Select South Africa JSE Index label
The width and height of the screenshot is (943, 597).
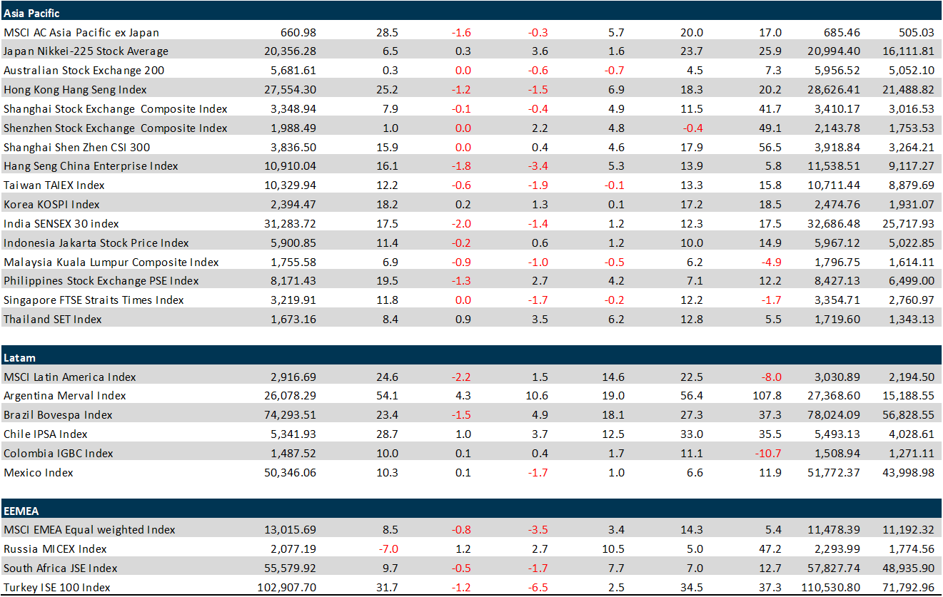point(61,568)
